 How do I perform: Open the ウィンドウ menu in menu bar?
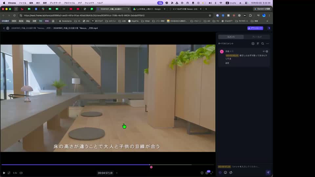[x=89, y=3]
